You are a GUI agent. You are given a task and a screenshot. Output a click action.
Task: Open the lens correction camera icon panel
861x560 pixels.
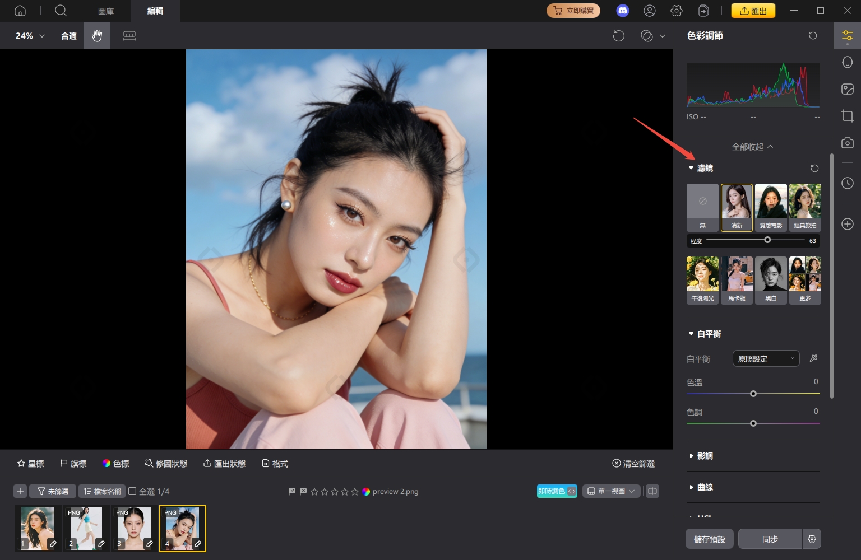847,143
